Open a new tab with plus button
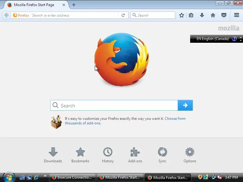The width and height of the screenshot is (243, 182). [x=74, y=5]
